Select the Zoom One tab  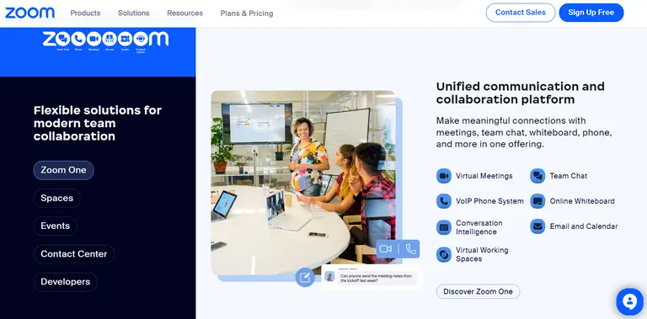pyautogui.click(x=63, y=170)
